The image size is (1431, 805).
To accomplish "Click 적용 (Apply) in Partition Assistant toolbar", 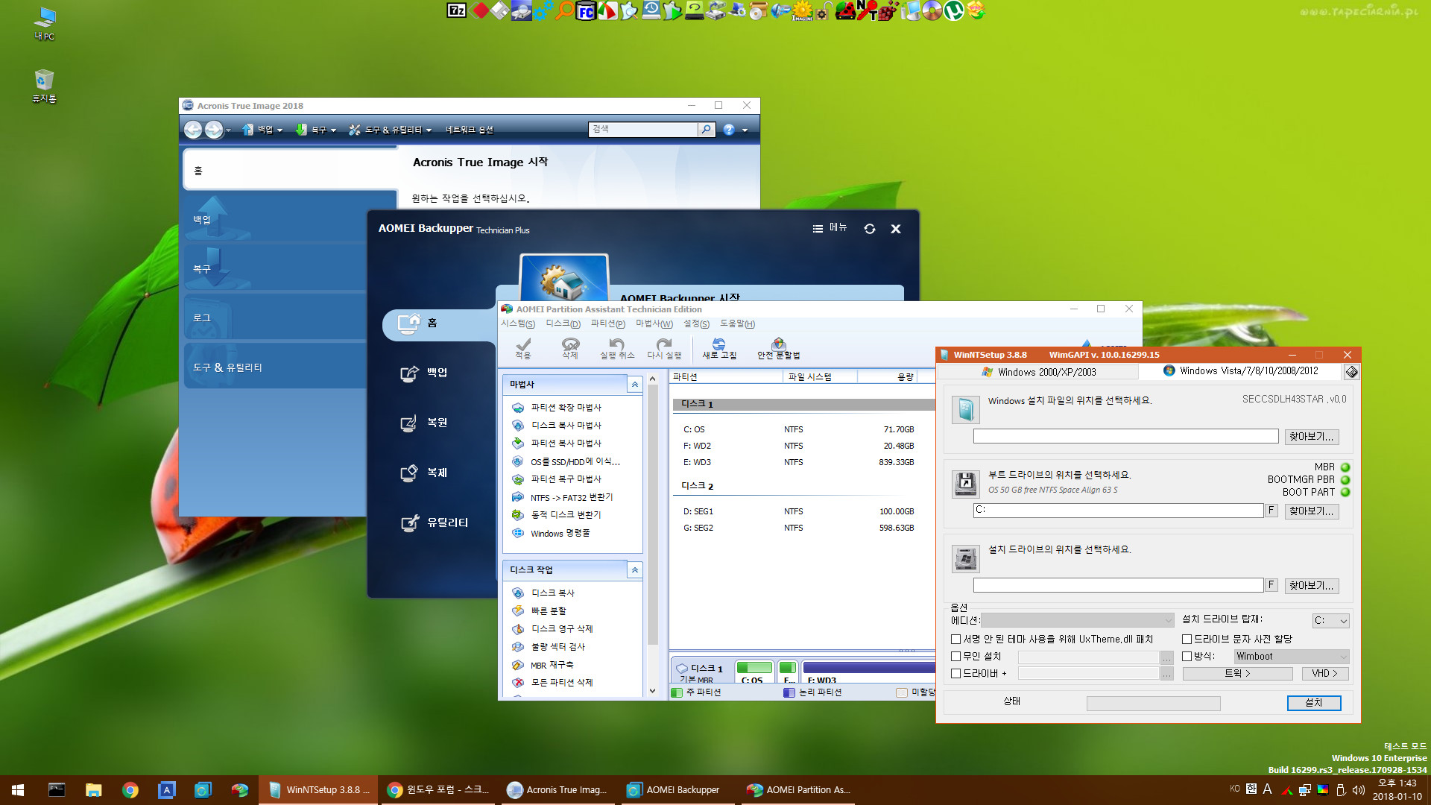I will point(523,348).
